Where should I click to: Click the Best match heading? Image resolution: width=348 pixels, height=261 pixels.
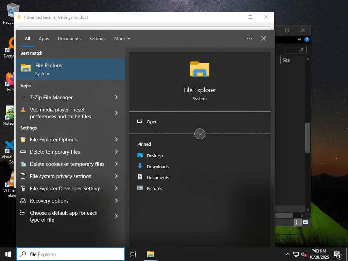pyautogui.click(x=31, y=53)
